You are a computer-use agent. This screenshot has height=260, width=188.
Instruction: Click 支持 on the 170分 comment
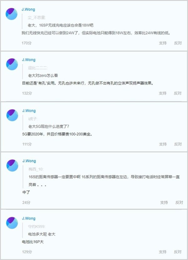[x=163, y=43]
